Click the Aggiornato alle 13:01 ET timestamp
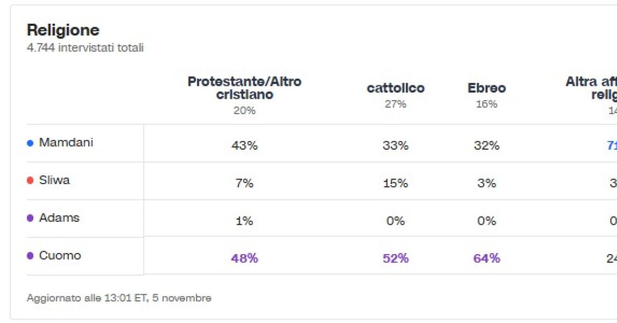Screen dimensions: 617x323 119,298
